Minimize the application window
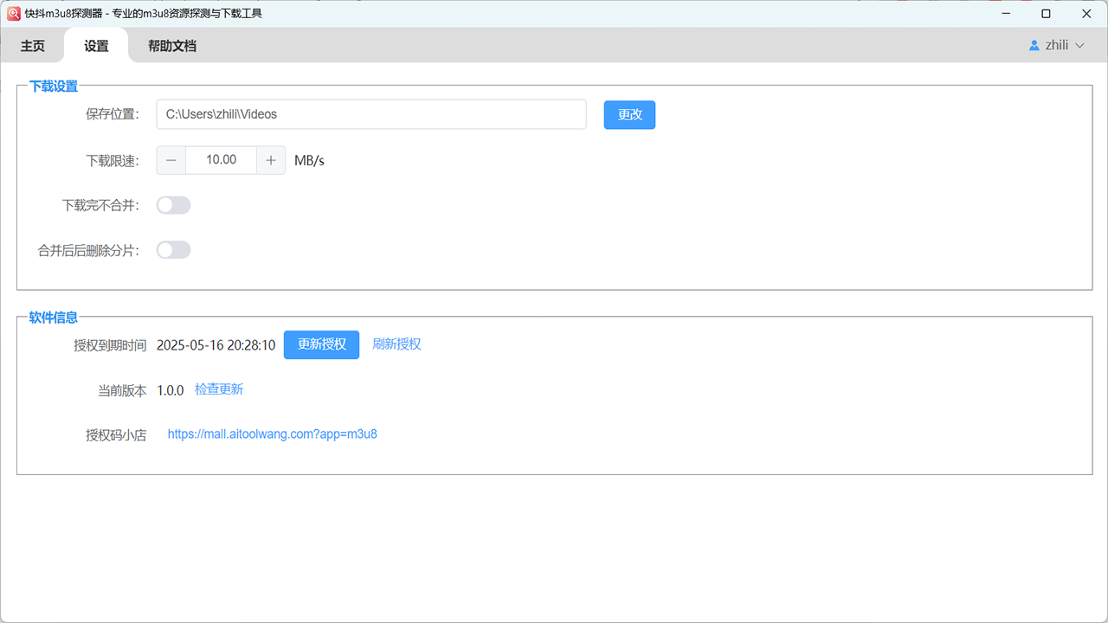This screenshot has height=623, width=1108. (1005, 13)
